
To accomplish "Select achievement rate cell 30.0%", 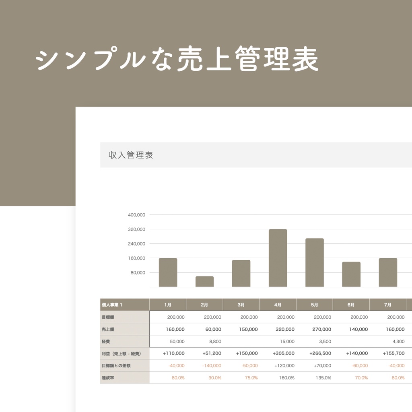I will click(x=204, y=377).
